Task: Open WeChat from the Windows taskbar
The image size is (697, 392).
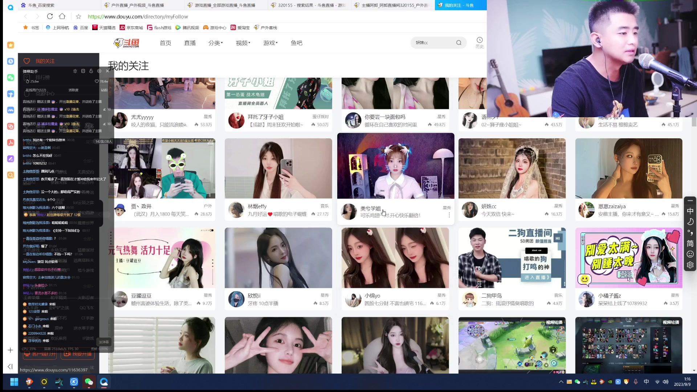Action: point(89,382)
